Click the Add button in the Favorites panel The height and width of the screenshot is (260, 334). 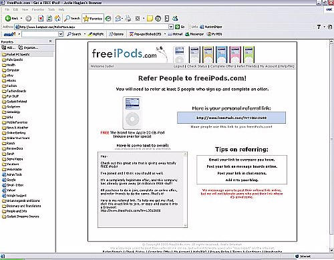(x=8, y=47)
